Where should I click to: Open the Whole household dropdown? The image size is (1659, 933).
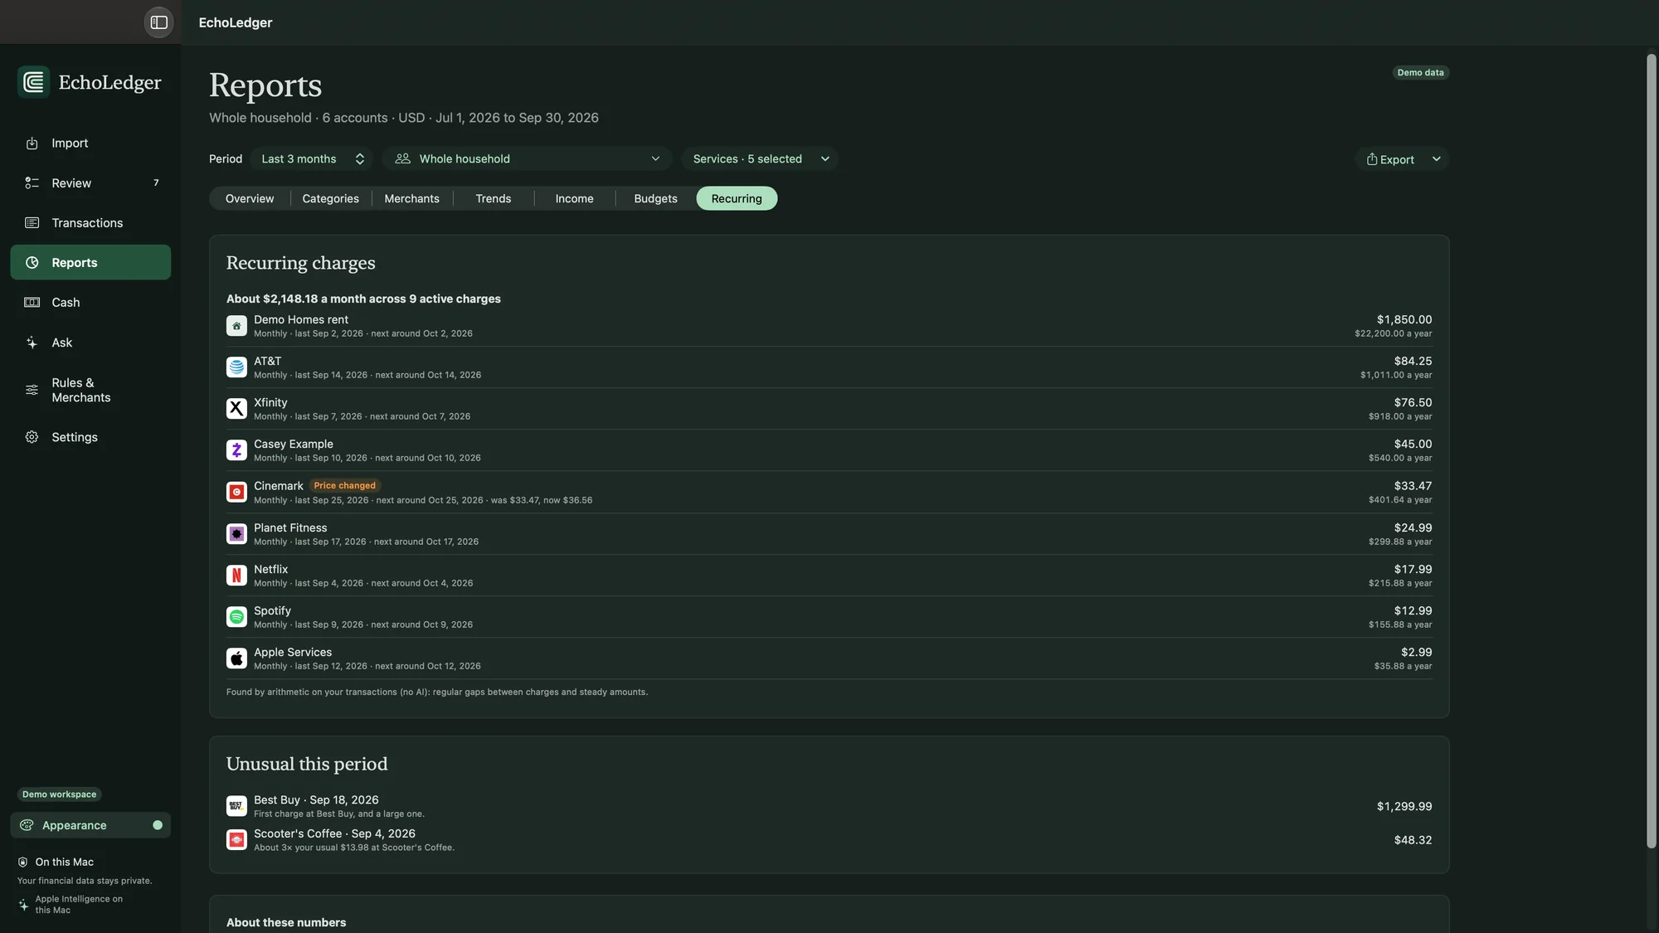(528, 158)
